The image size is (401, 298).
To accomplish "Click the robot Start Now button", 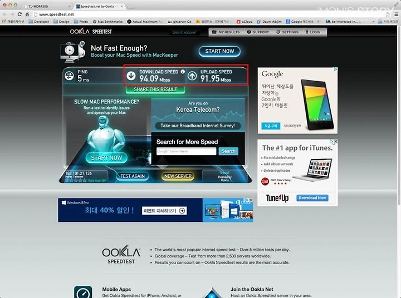I will pos(106,158).
